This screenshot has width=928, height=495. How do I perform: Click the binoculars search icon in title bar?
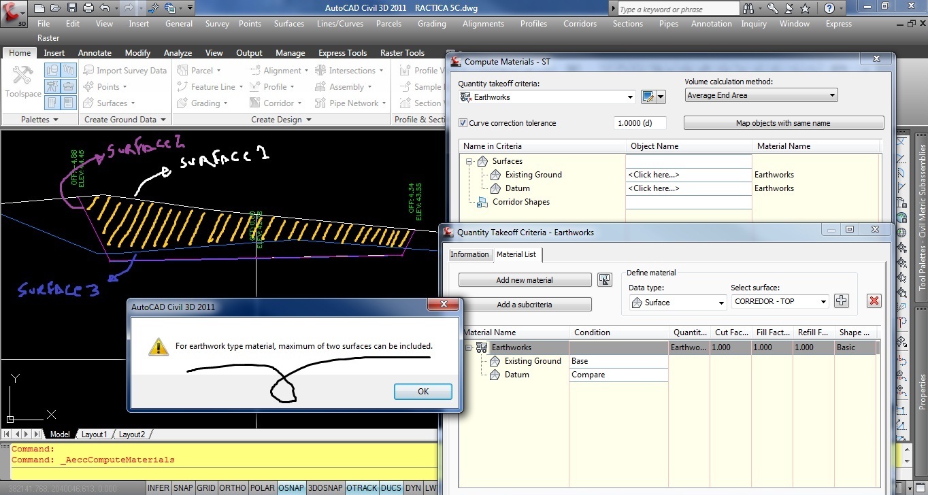[749, 8]
